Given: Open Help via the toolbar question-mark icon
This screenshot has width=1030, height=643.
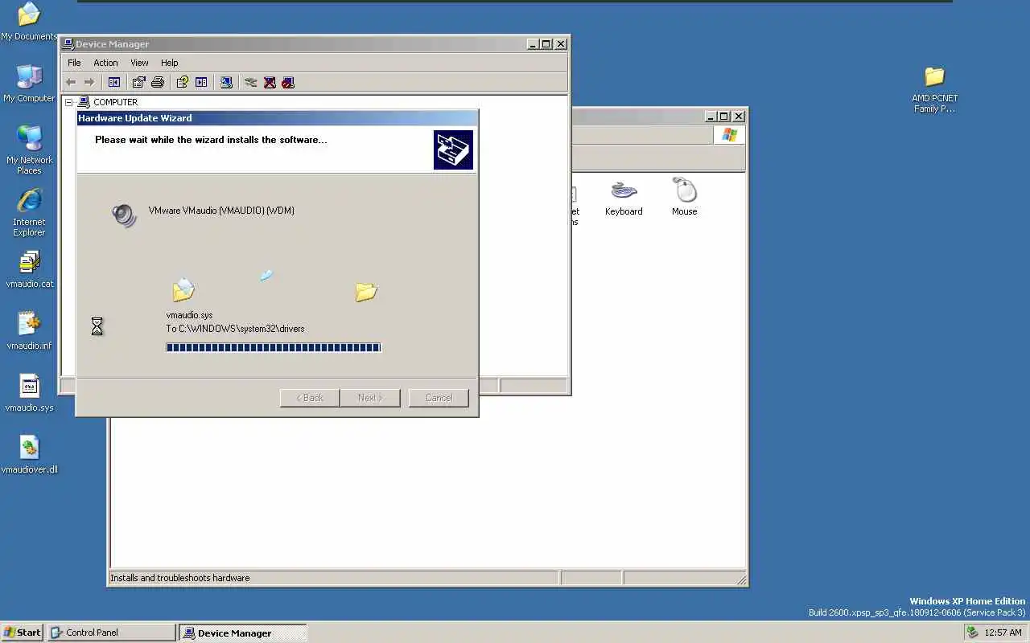Looking at the screenshot, I should 183,82.
